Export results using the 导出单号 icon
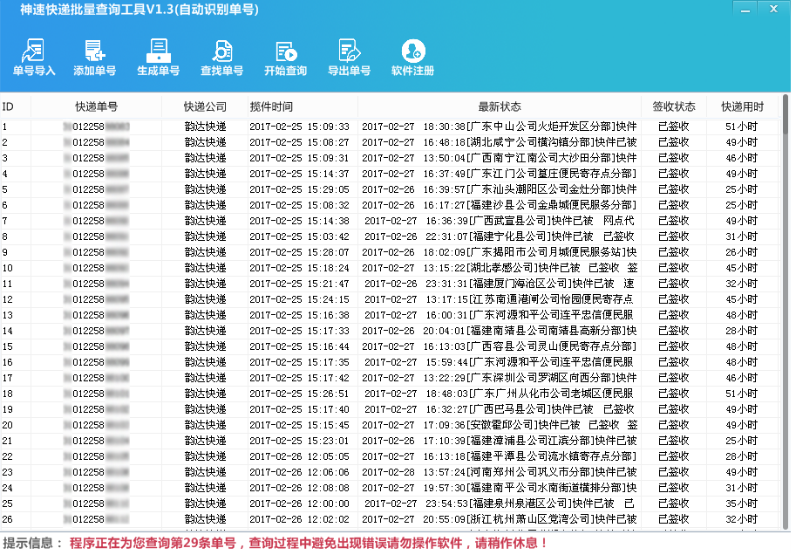This screenshot has width=796, height=555. pos(347,54)
